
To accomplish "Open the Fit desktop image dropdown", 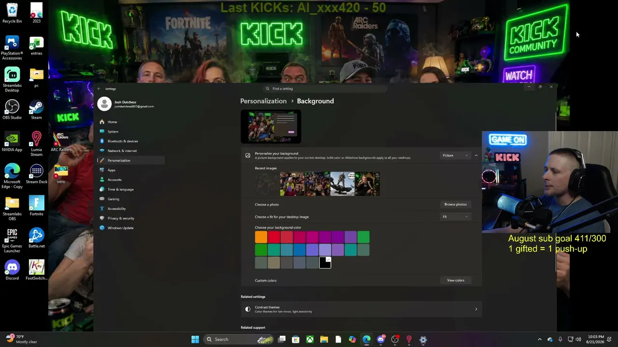I will pos(455,217).
